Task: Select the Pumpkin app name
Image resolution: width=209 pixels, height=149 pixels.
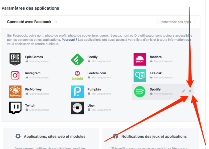Action: pos(94,89)
